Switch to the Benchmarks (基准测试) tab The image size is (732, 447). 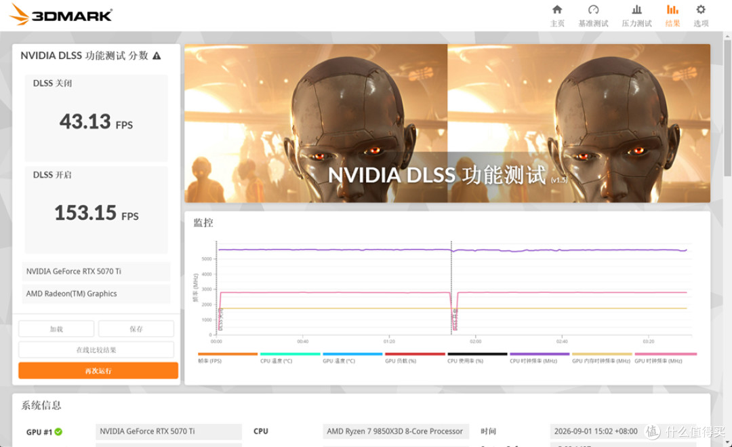coord(593,16)
